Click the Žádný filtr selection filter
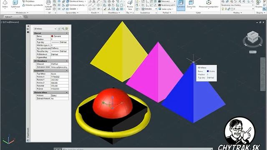The width and height of the screenshot is (267, 150). [x=191, y=4]
